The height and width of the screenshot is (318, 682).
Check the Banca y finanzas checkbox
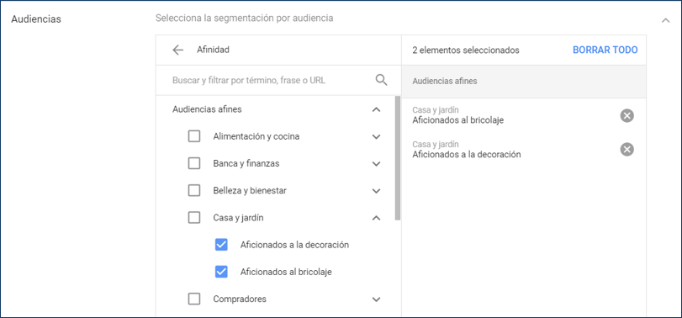tap(194, 164)
